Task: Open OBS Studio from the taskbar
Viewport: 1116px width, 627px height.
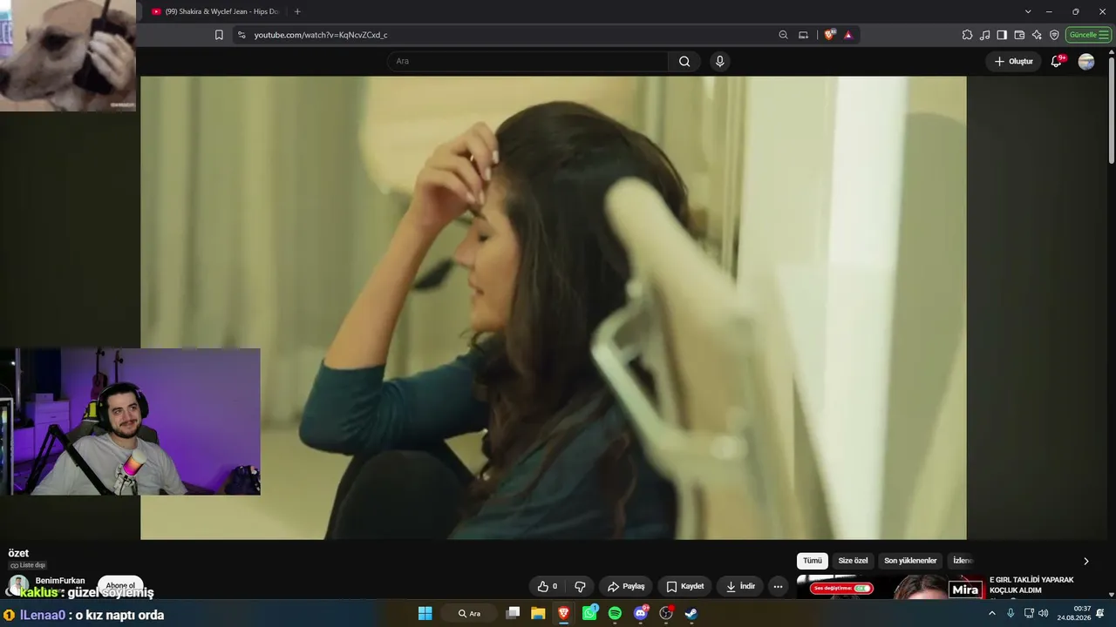Action: click(x=666, y=613)
